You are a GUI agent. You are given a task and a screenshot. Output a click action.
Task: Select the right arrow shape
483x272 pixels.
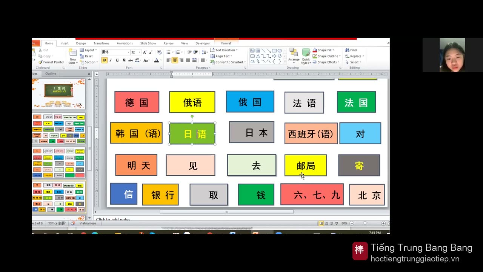point(274,56)
